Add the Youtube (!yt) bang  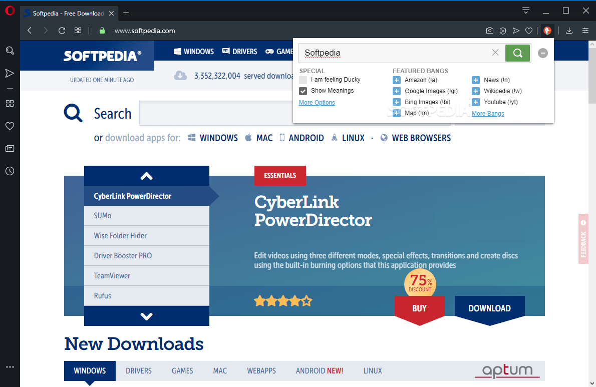tap(475, 102)
